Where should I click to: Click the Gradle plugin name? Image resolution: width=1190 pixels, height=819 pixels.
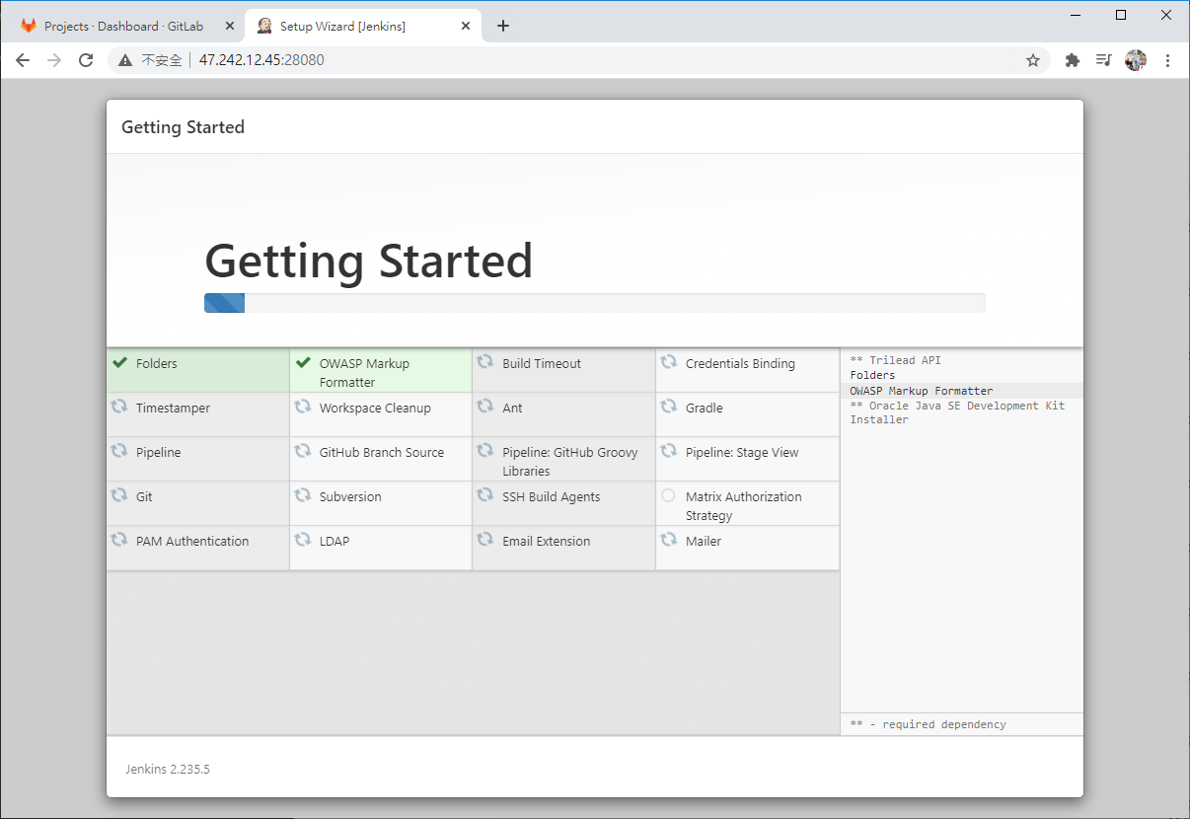pyautogui.click(x=705, y=408)
